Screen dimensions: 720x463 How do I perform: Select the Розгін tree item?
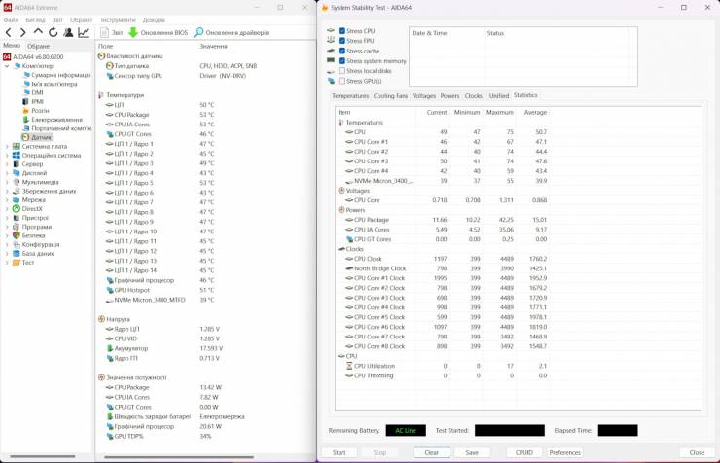click(40, 111)
